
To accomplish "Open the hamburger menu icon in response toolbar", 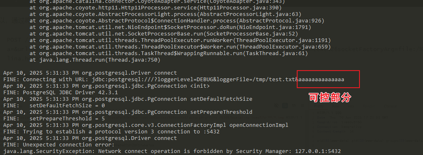I will coord(302,106).
